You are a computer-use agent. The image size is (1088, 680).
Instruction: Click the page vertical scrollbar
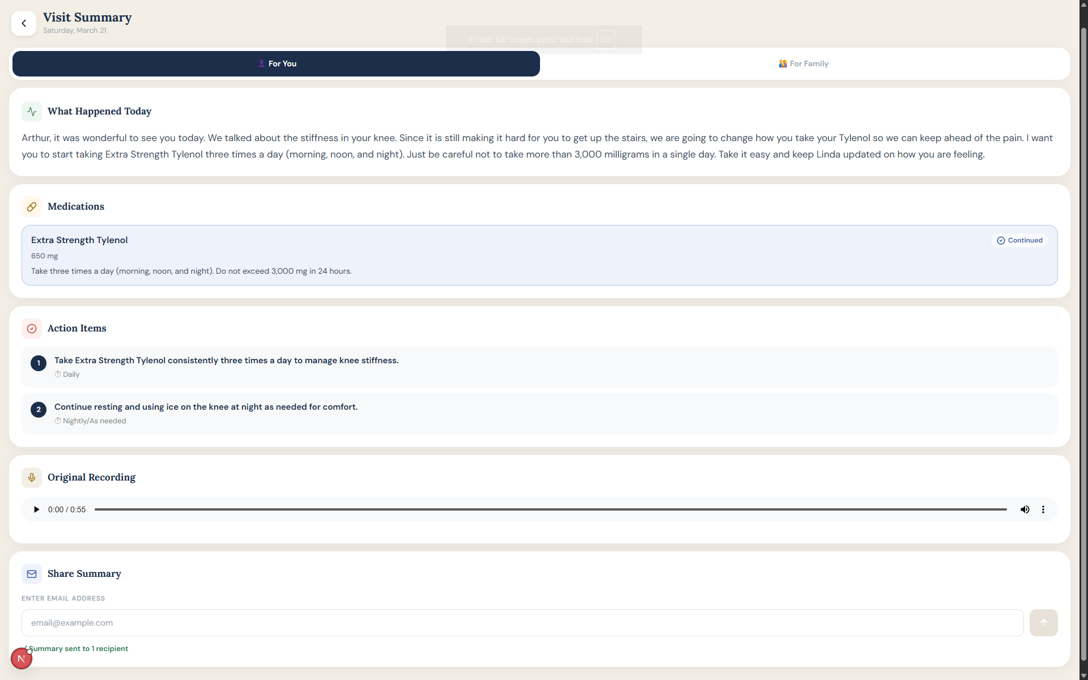[x=1083, y=340]
